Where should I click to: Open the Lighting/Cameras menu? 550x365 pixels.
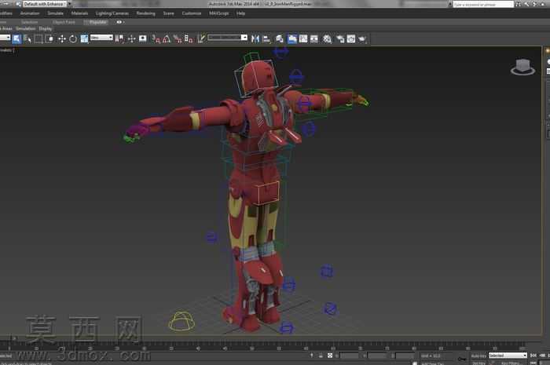pyautogui.click(x=112, y=13)
